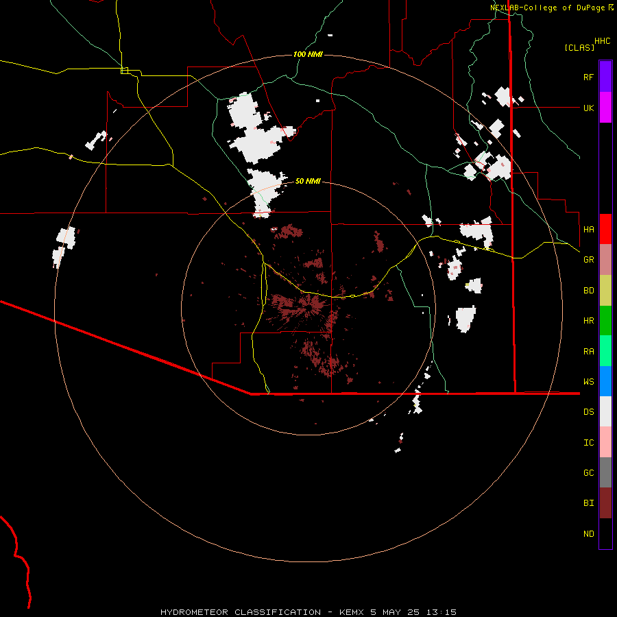Viewport: 617px width, 617px height.
Task: Click the [CLAS] units label
Action: pyautogui.click(x=579, y=47)
